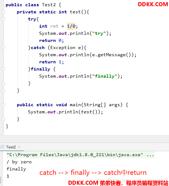
Task: Collapse the finally block fold marker
Action: [x=3, y=69]
